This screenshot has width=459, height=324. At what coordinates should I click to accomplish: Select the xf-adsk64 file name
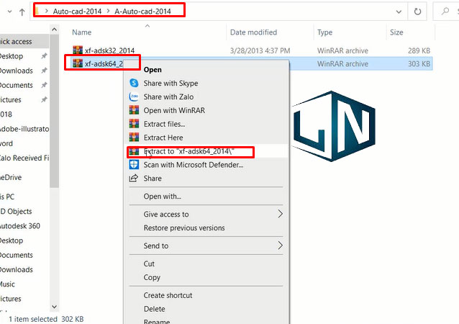pos(104,64)
